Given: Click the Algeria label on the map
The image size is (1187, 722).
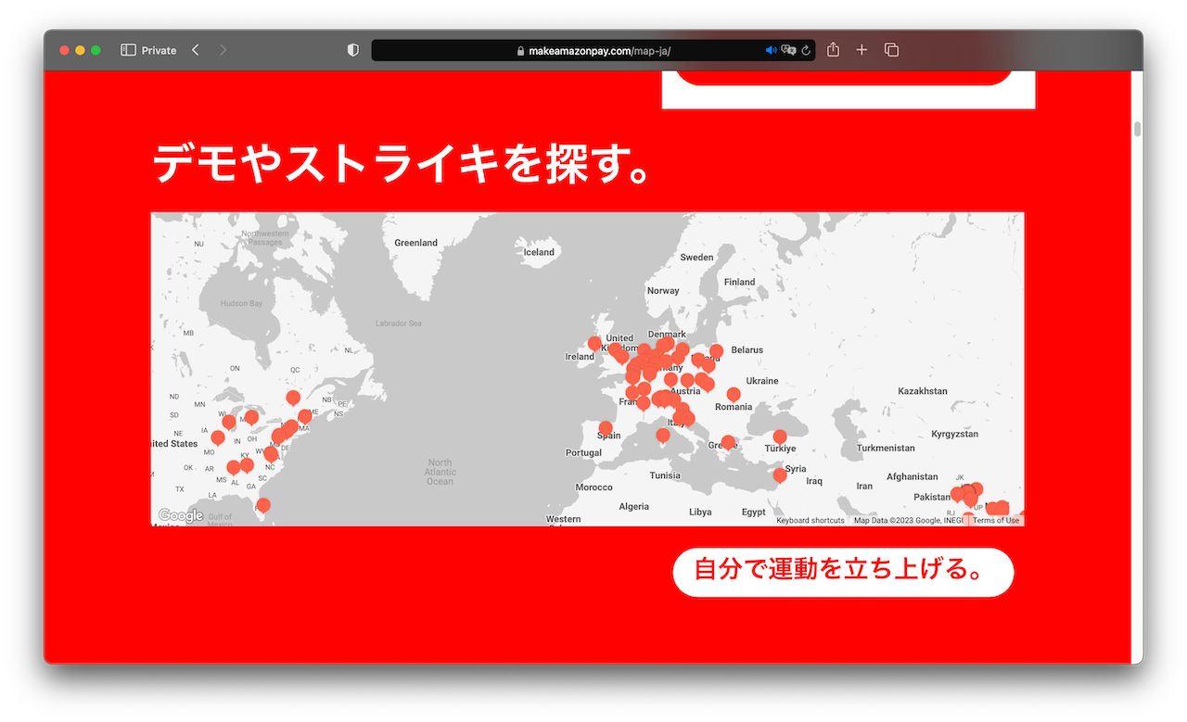Looking at the screenshot, I should [634, 507].
